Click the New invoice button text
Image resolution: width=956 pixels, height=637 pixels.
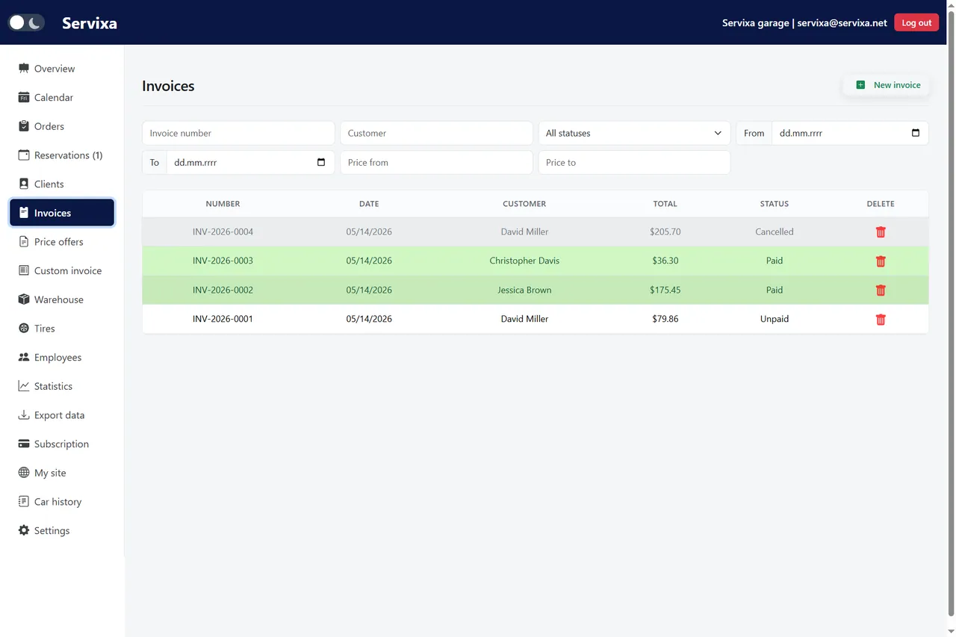[897, 85]
